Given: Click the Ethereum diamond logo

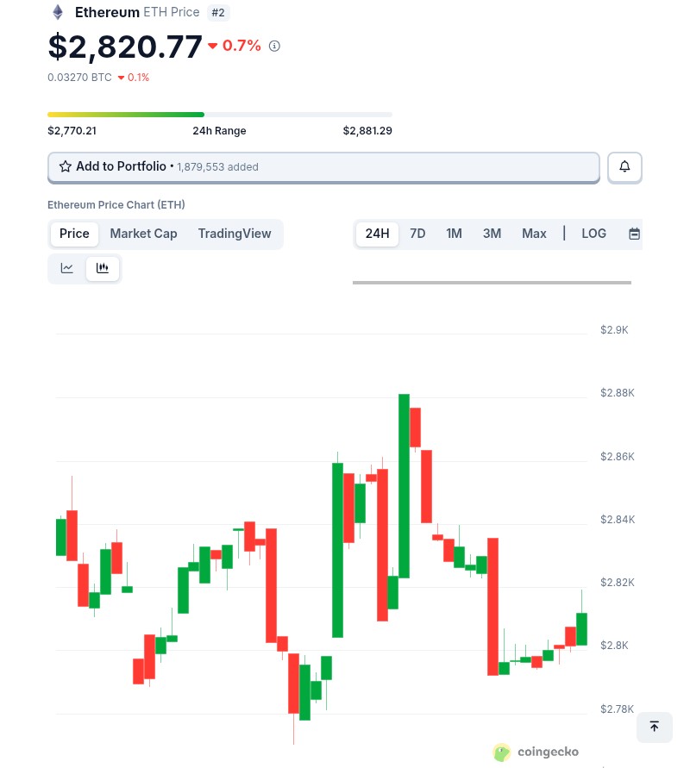Looking at the screenshot, I should 58,12.
